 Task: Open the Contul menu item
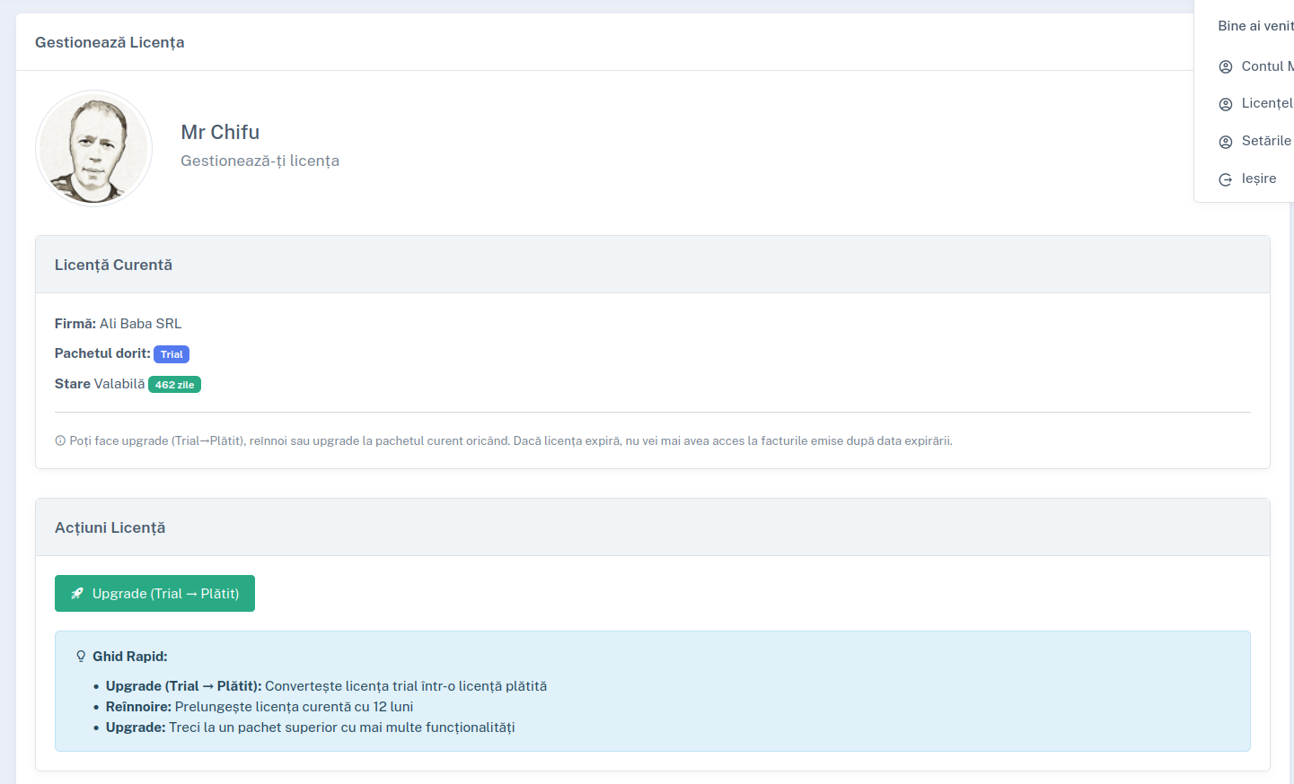pos(1266,66)
